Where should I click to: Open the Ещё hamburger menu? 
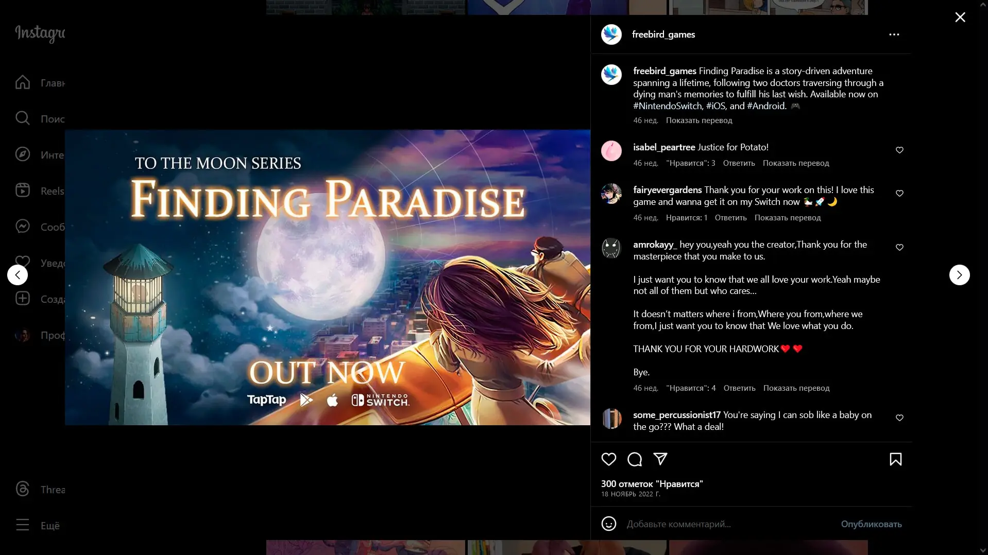point(23,525)
